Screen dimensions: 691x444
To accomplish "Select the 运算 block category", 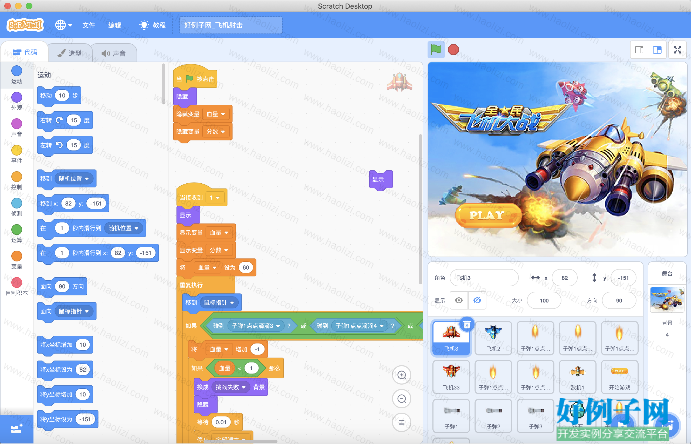I will pos(17,234).
